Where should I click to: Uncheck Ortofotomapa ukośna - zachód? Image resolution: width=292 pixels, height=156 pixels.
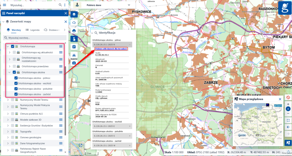pos(16,94)
